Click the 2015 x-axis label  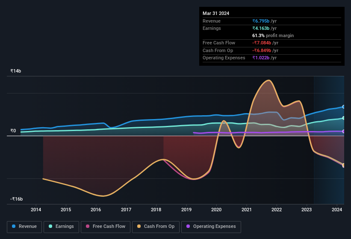pos(66,210)
